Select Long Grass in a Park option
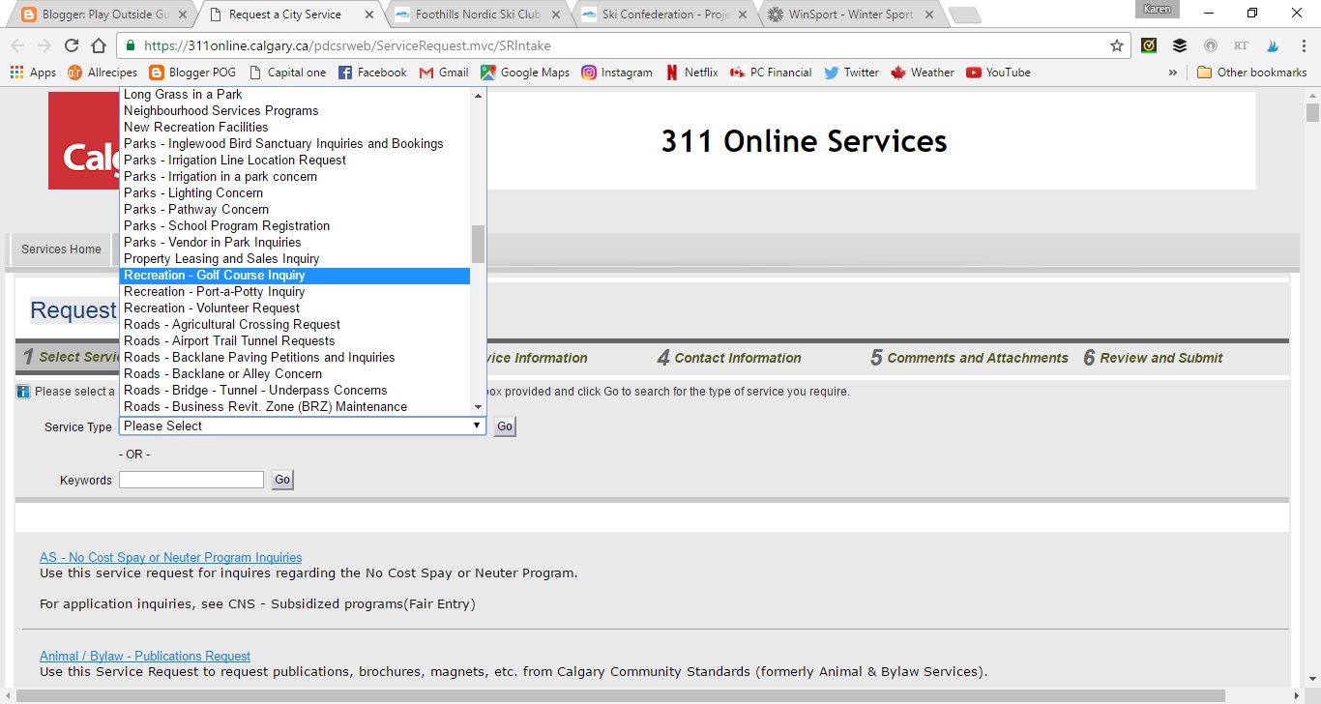Screen dimensions: 1321x704 tap(295, 95)
